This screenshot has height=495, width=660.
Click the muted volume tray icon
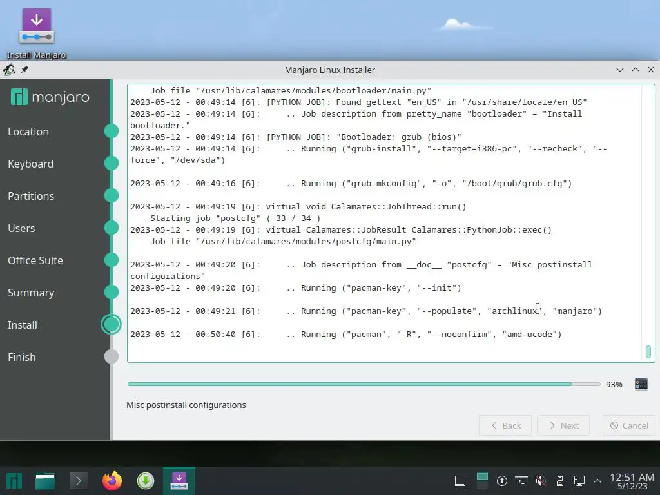(541, 481)
